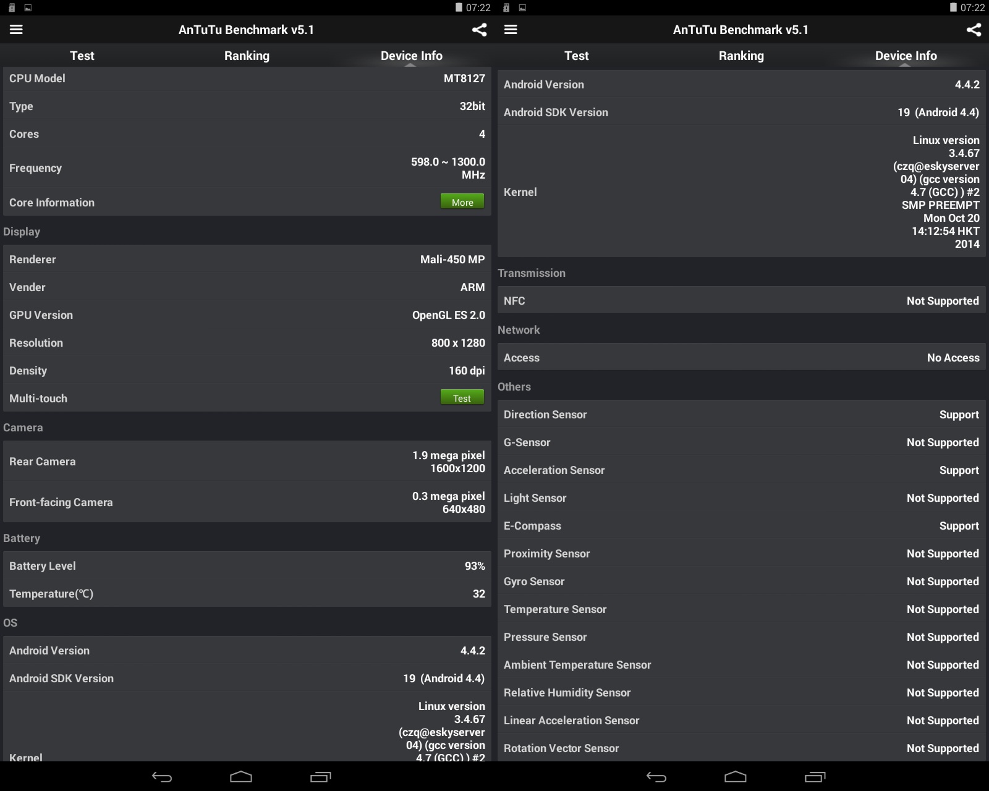
Task: Select Light Sensor Not Supported row
Action: 742,498
